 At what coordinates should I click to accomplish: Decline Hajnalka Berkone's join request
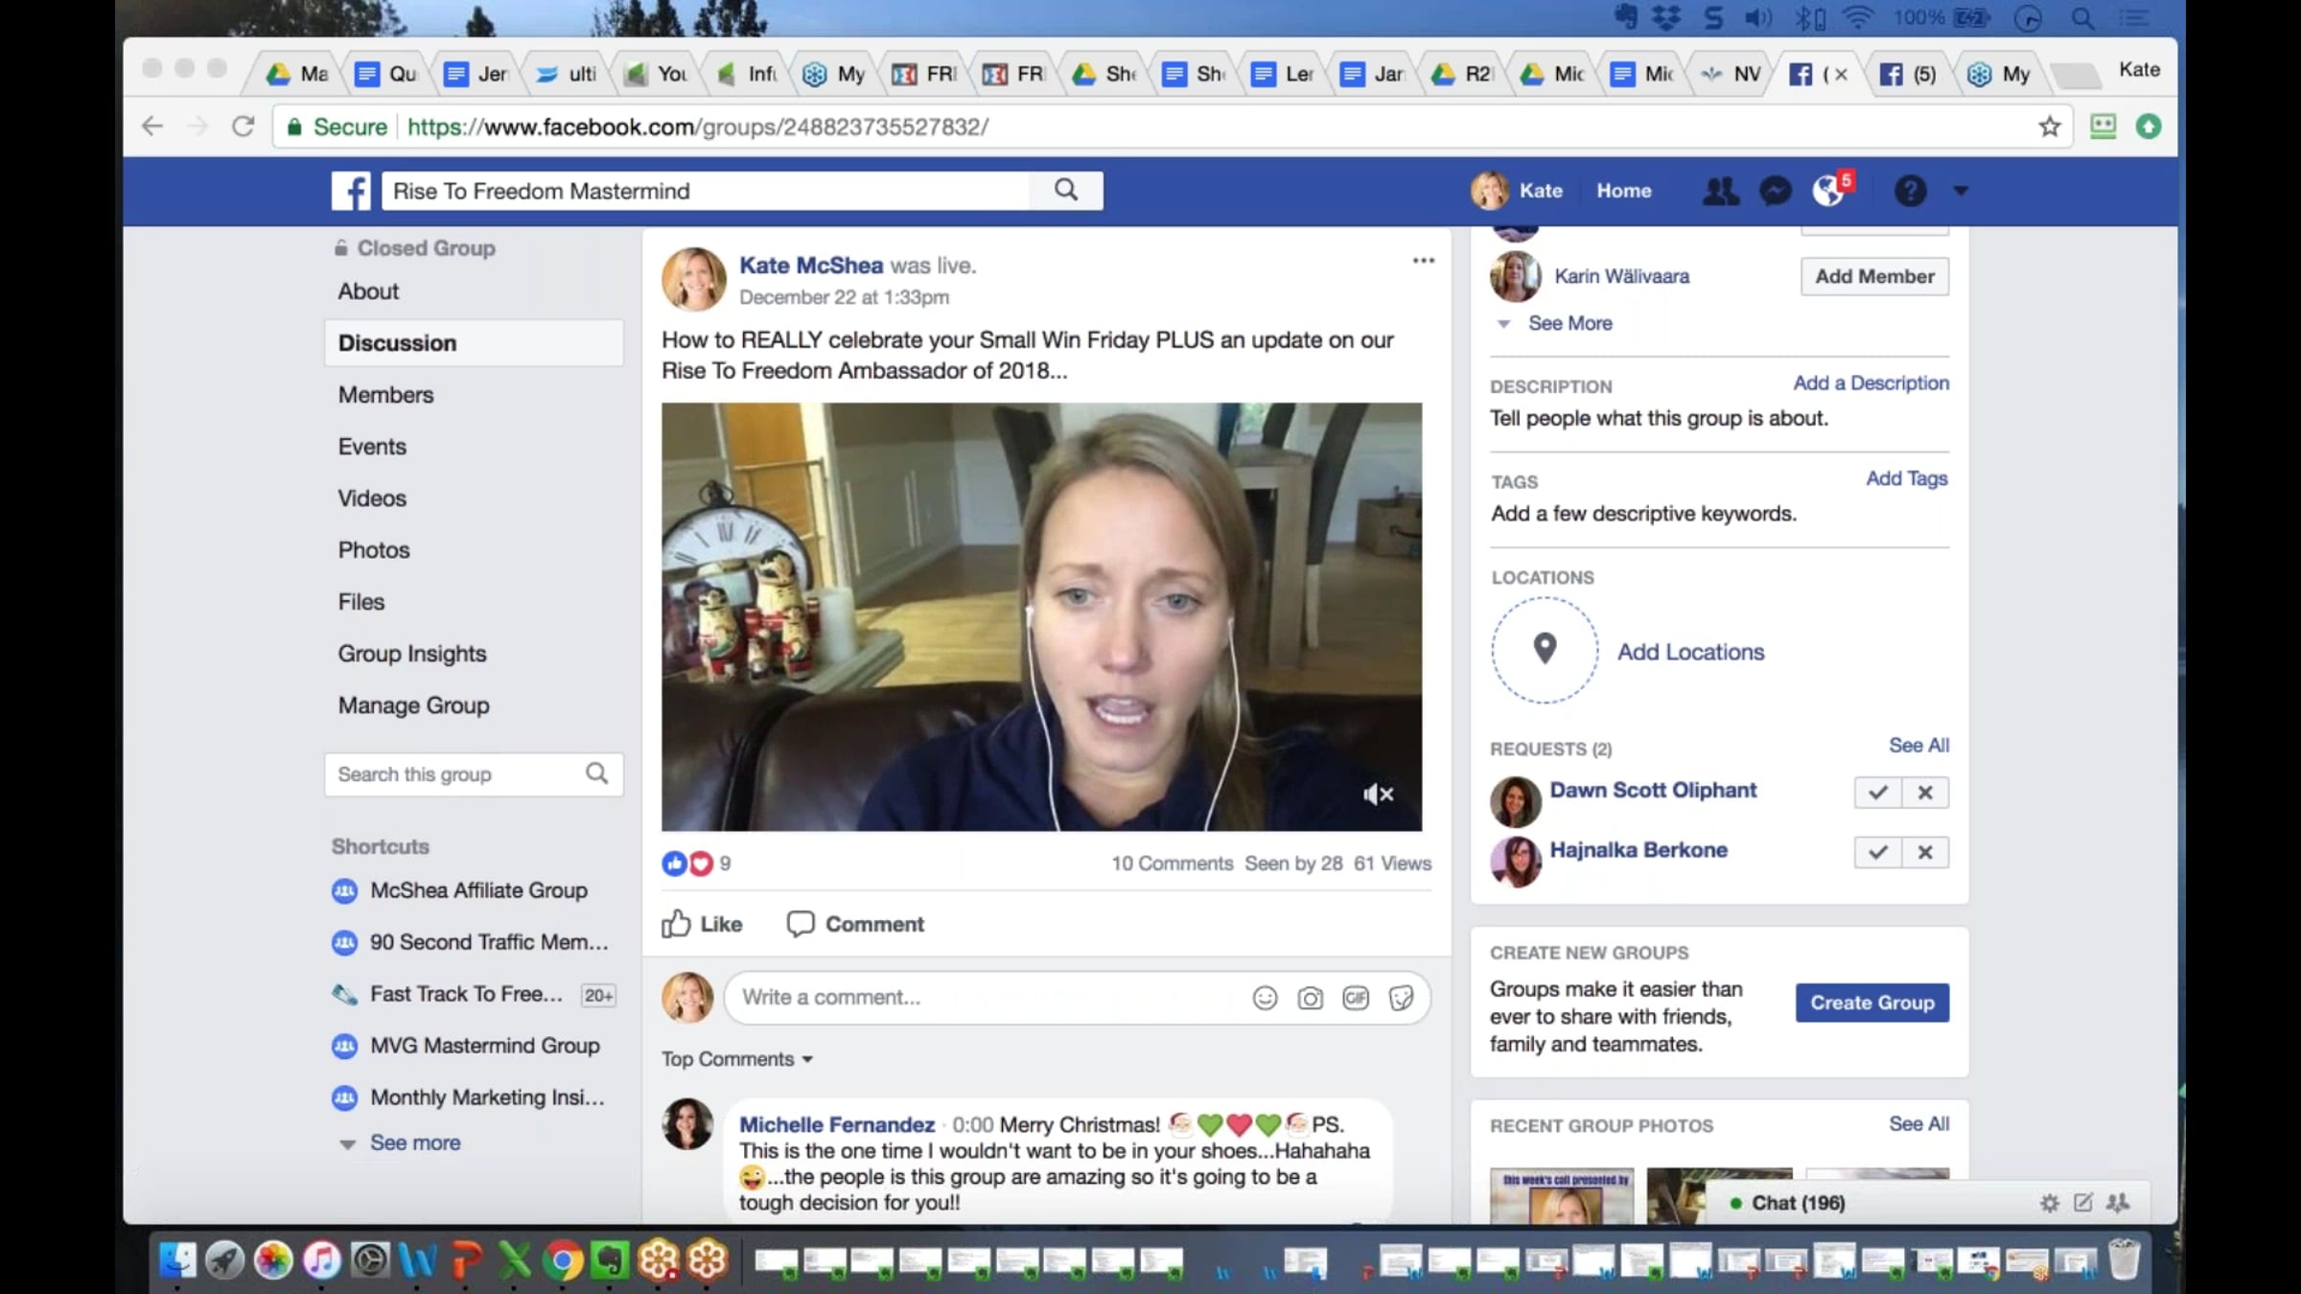click(1924, 852)
